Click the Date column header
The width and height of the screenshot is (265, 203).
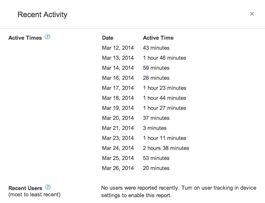(x=107, y=38)
